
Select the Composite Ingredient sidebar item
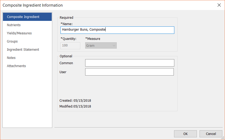pyautogui.click(x=27, y=17)
